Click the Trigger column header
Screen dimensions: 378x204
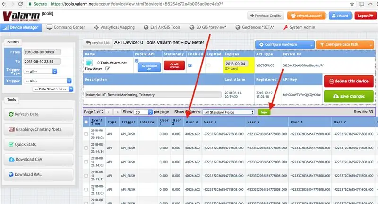pos(128,122)
